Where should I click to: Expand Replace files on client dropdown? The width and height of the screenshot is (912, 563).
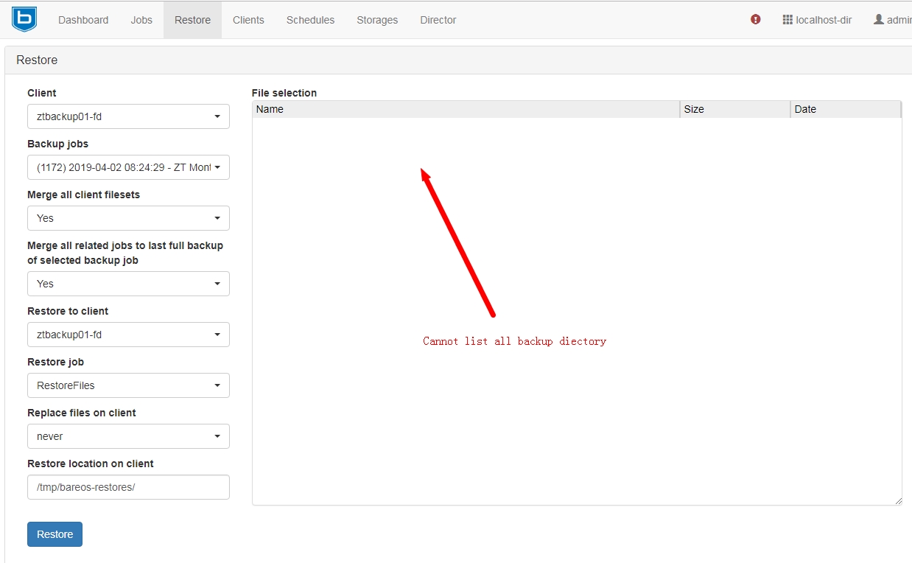point(128,436)
